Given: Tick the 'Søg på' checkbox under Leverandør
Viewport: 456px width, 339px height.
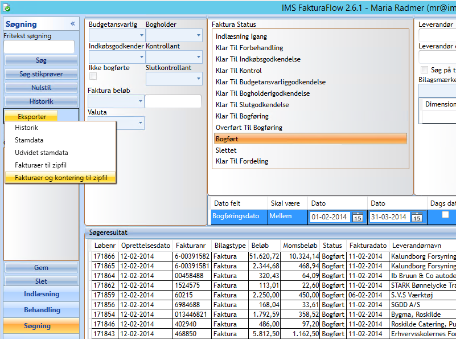Looking at the screenshot, I should [x=424, y=70].
